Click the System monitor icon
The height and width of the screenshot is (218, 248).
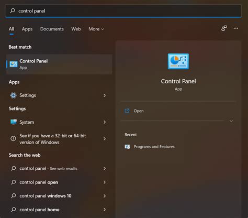[x=14, y=122]
